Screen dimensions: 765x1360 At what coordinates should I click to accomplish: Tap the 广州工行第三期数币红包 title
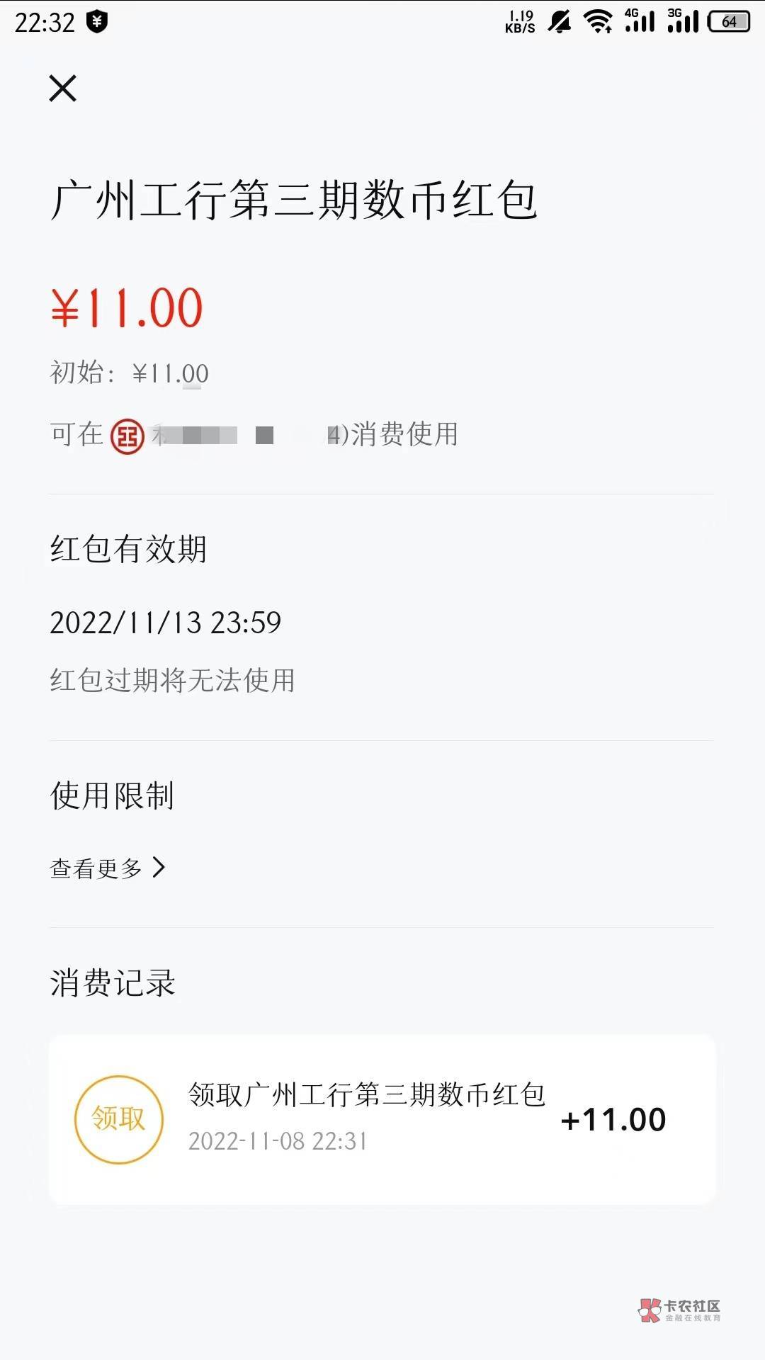[x=294, y=200]
